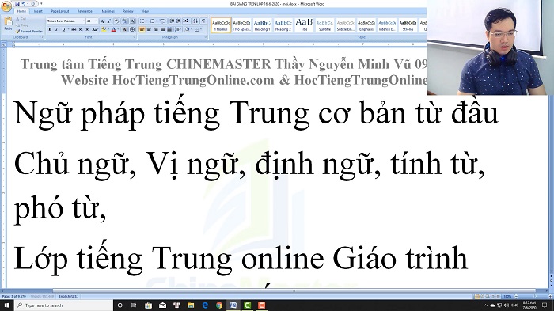
Task: Apply the Strong style
Action: pyautogui.click(x=408, y=25)
